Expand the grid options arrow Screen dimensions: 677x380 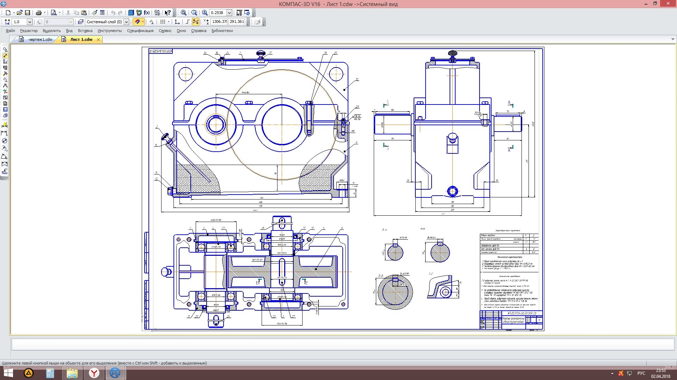(x=169, y=22)
